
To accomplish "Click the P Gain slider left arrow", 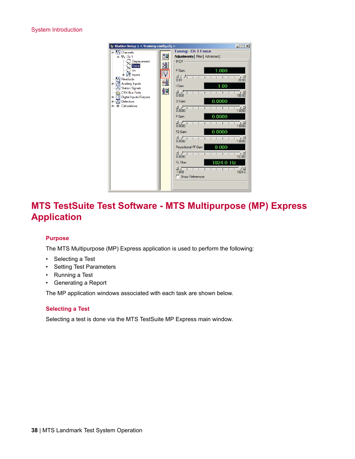I will (177, 76).
